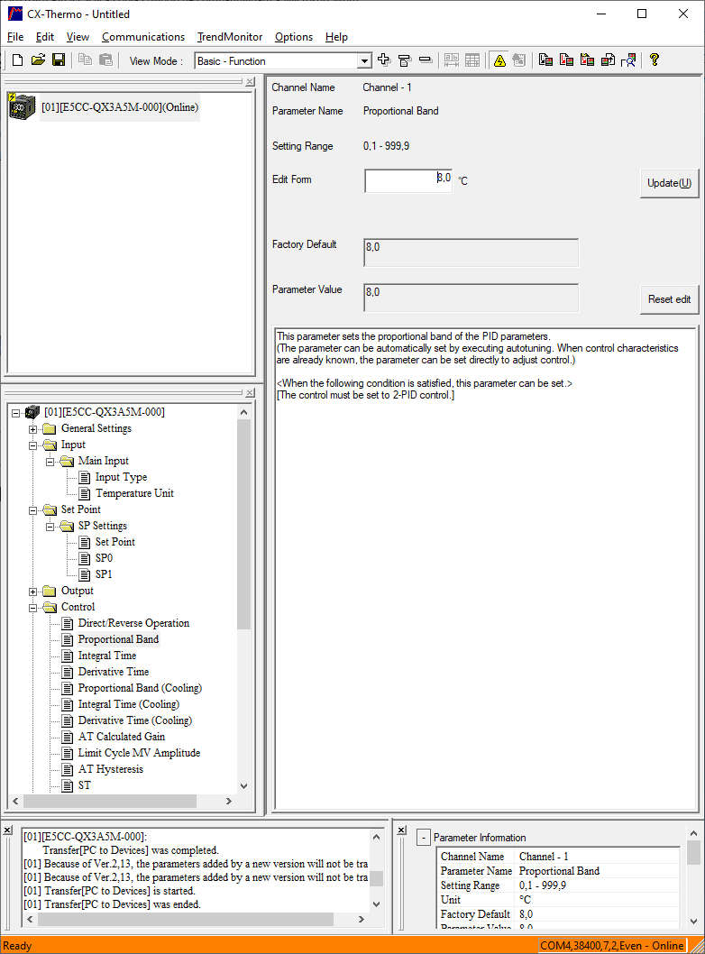
Task: Click the tree horizontal scroll right arrow
Action: coord(229,802)
